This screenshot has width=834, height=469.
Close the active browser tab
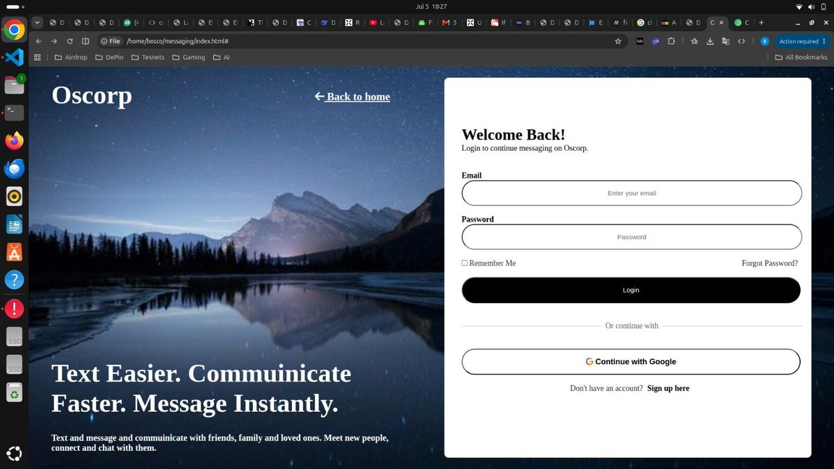coord(721,22)
